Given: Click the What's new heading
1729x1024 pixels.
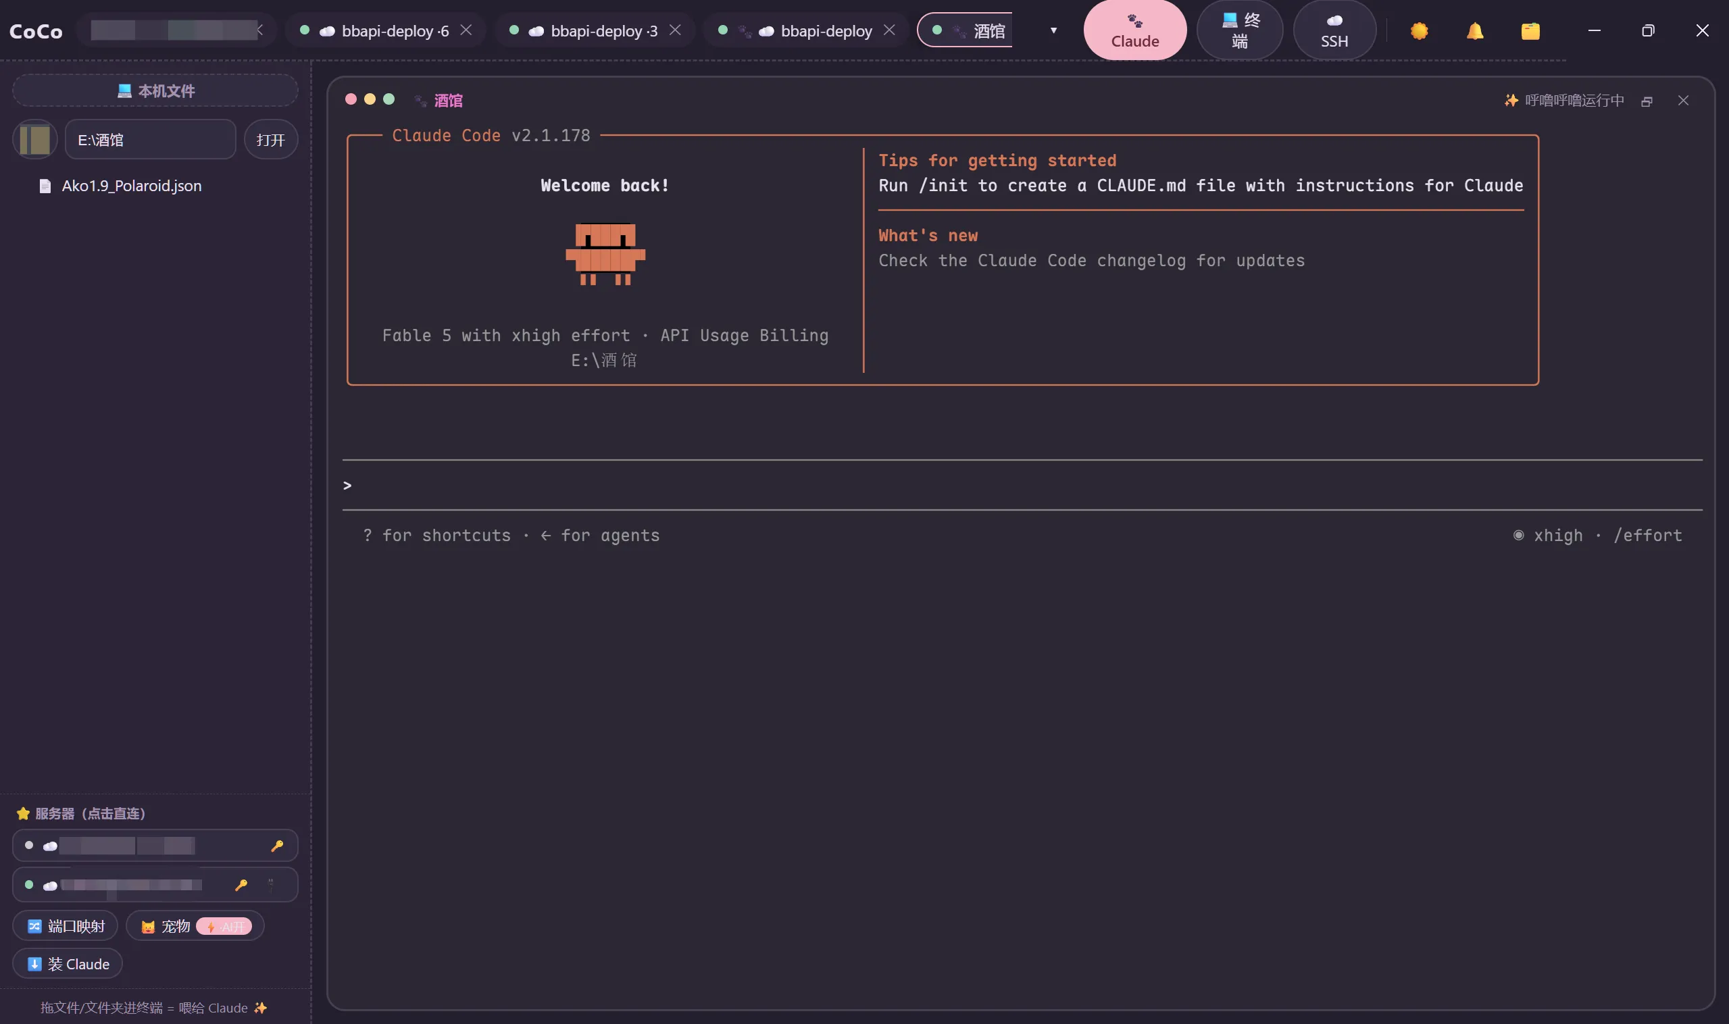Looking at the screenshot, I should (x=928, y=236).
